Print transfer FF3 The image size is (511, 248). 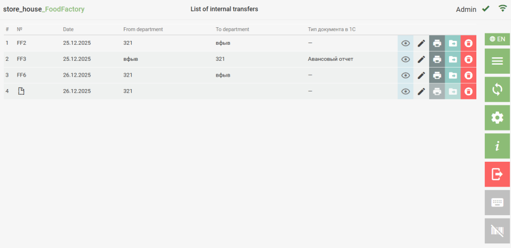[437, 59]
